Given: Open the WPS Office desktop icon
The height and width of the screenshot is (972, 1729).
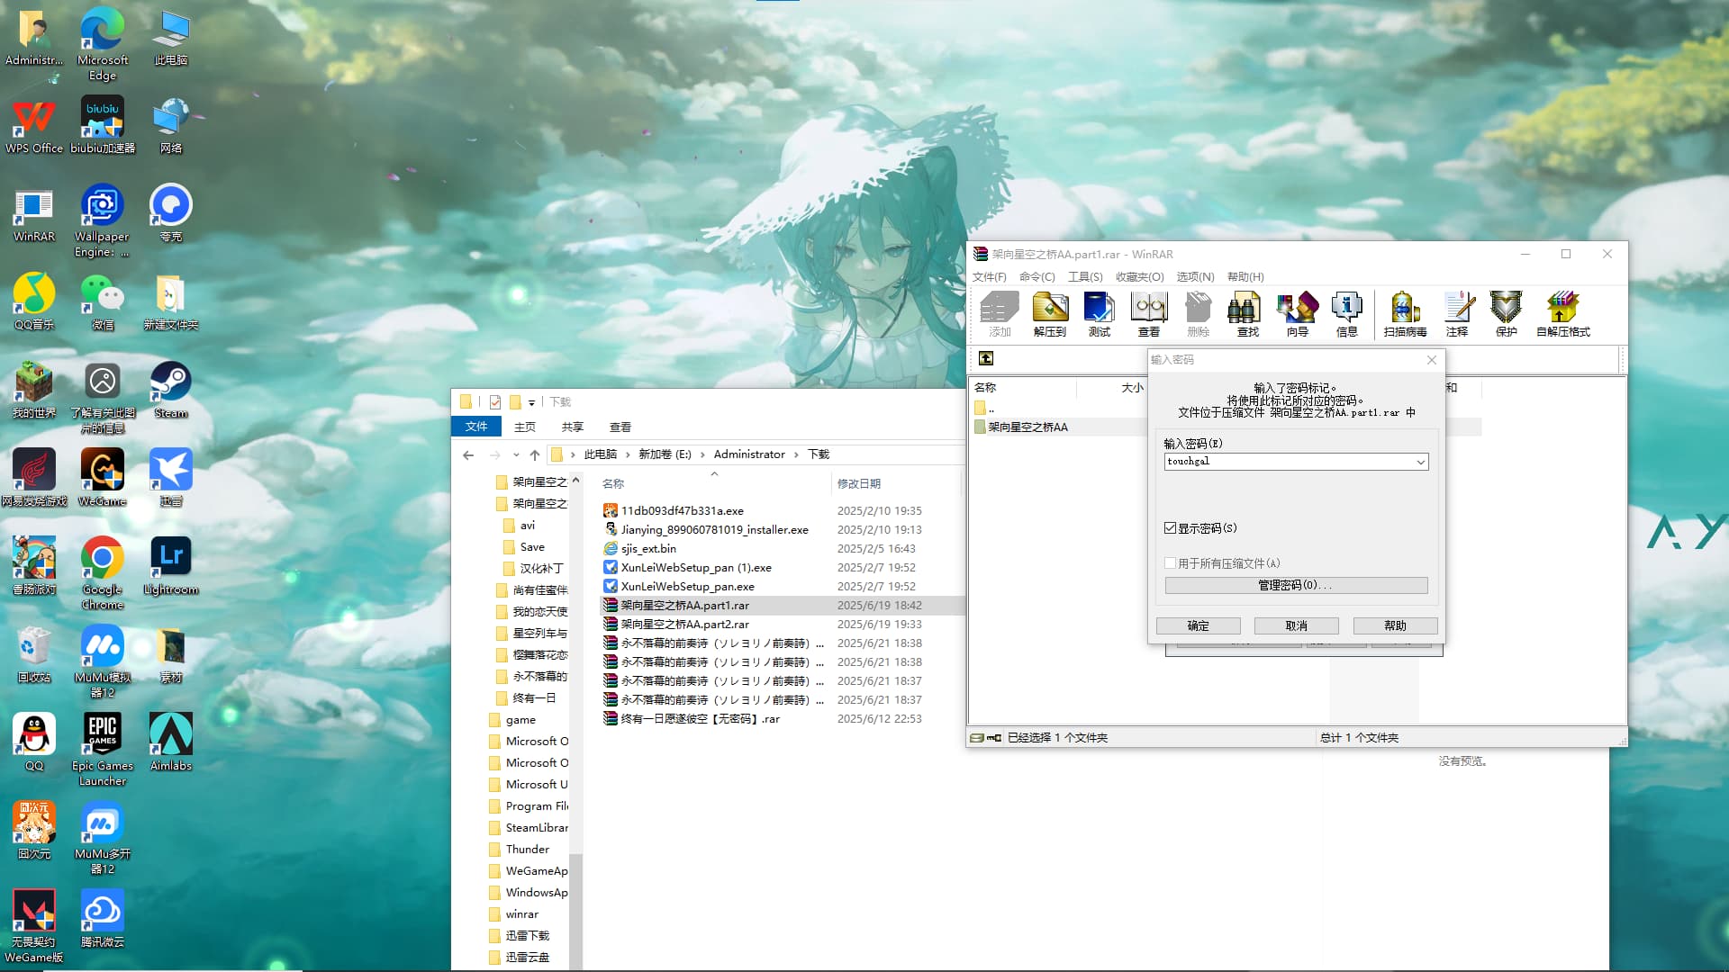Looking at the screenshot, I should 34,125.
